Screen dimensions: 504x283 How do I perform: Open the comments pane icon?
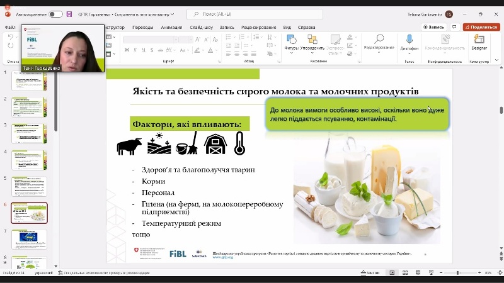coord(455,27)
